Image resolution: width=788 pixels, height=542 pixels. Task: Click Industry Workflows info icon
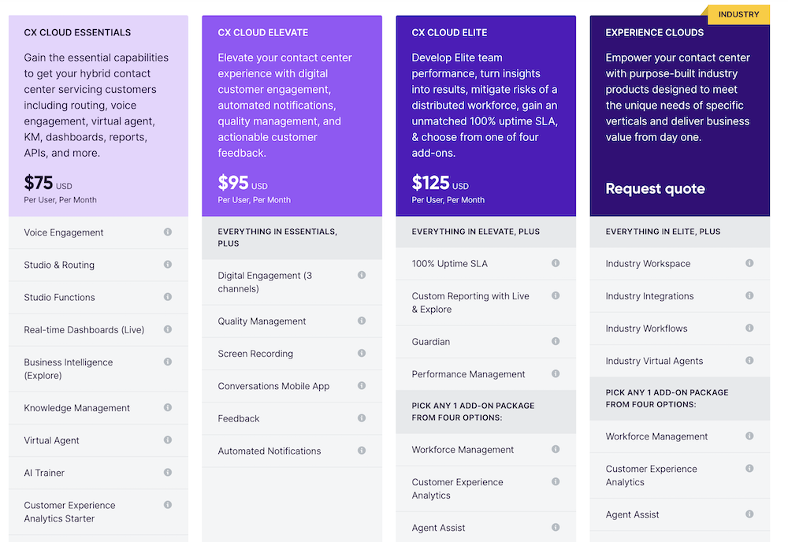(750, 328)
